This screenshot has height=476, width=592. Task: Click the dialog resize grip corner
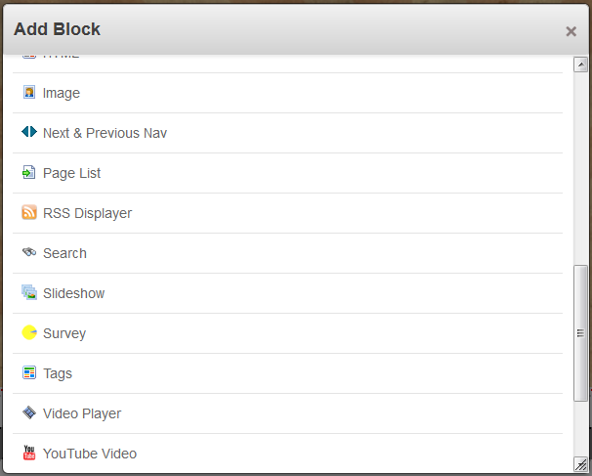click(581, 464)
